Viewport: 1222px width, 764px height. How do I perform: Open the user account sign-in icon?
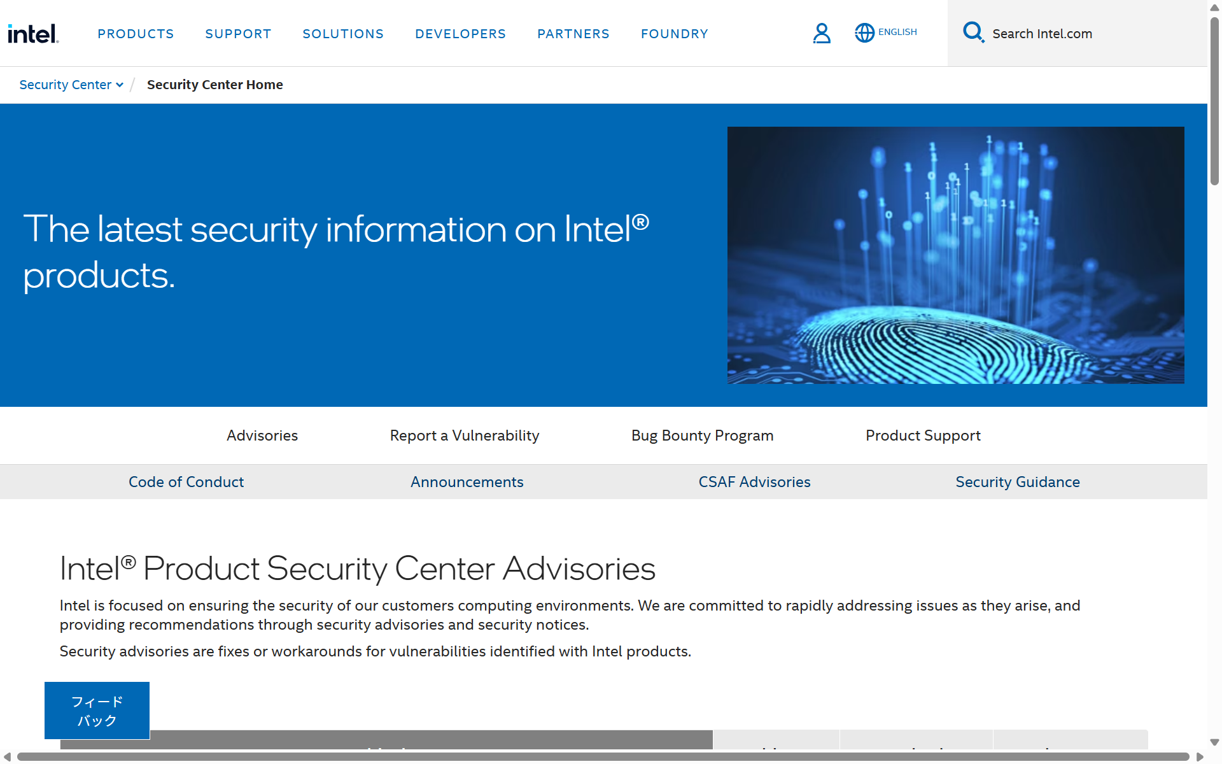[x=822, y=33]
